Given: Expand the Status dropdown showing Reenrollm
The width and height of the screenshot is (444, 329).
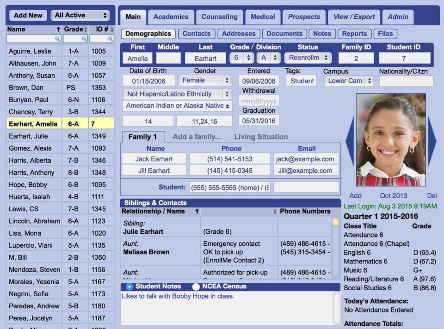Looking at the screenshot, I should (x=308, y=58).
